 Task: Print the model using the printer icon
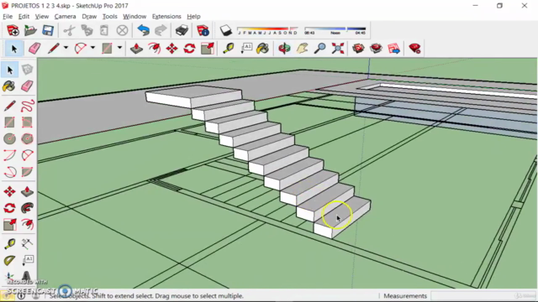(x=182, y=30)
